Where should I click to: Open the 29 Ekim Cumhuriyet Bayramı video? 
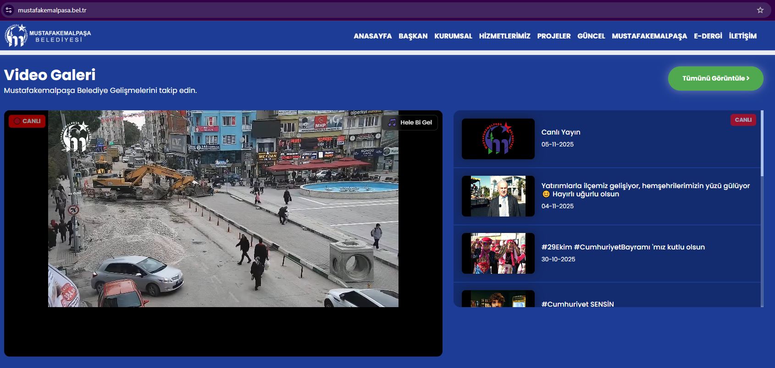(622, 247)
